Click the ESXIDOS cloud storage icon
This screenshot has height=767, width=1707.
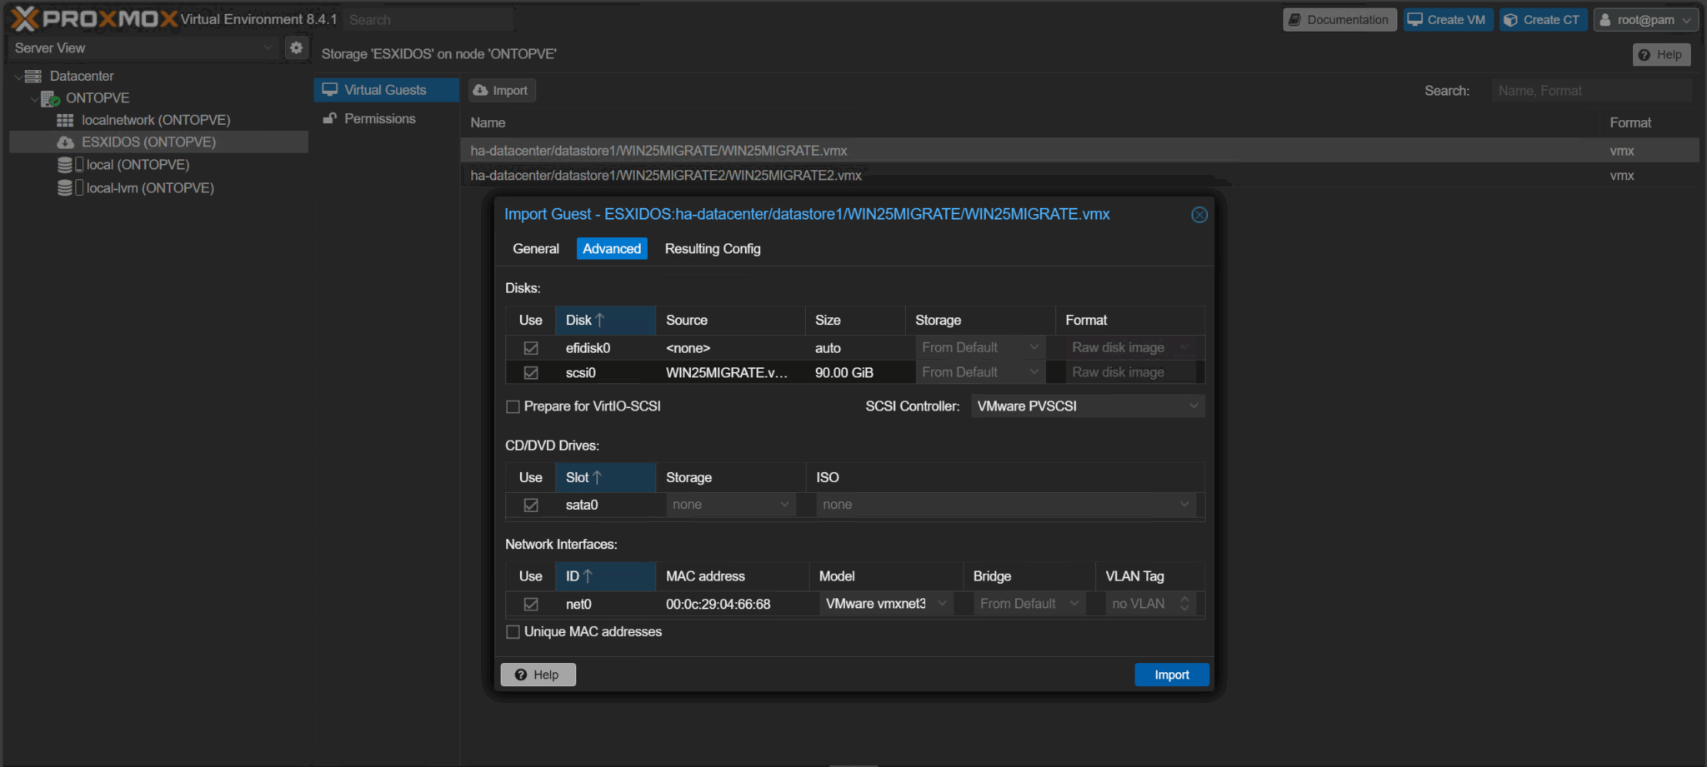click(65, 142)
